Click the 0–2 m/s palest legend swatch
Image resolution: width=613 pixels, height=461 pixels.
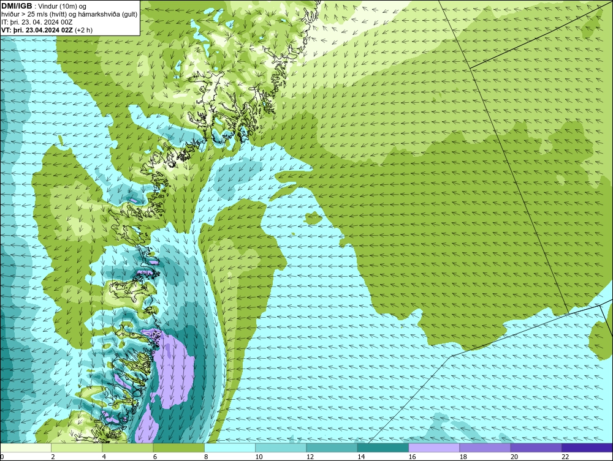point(26,448)
